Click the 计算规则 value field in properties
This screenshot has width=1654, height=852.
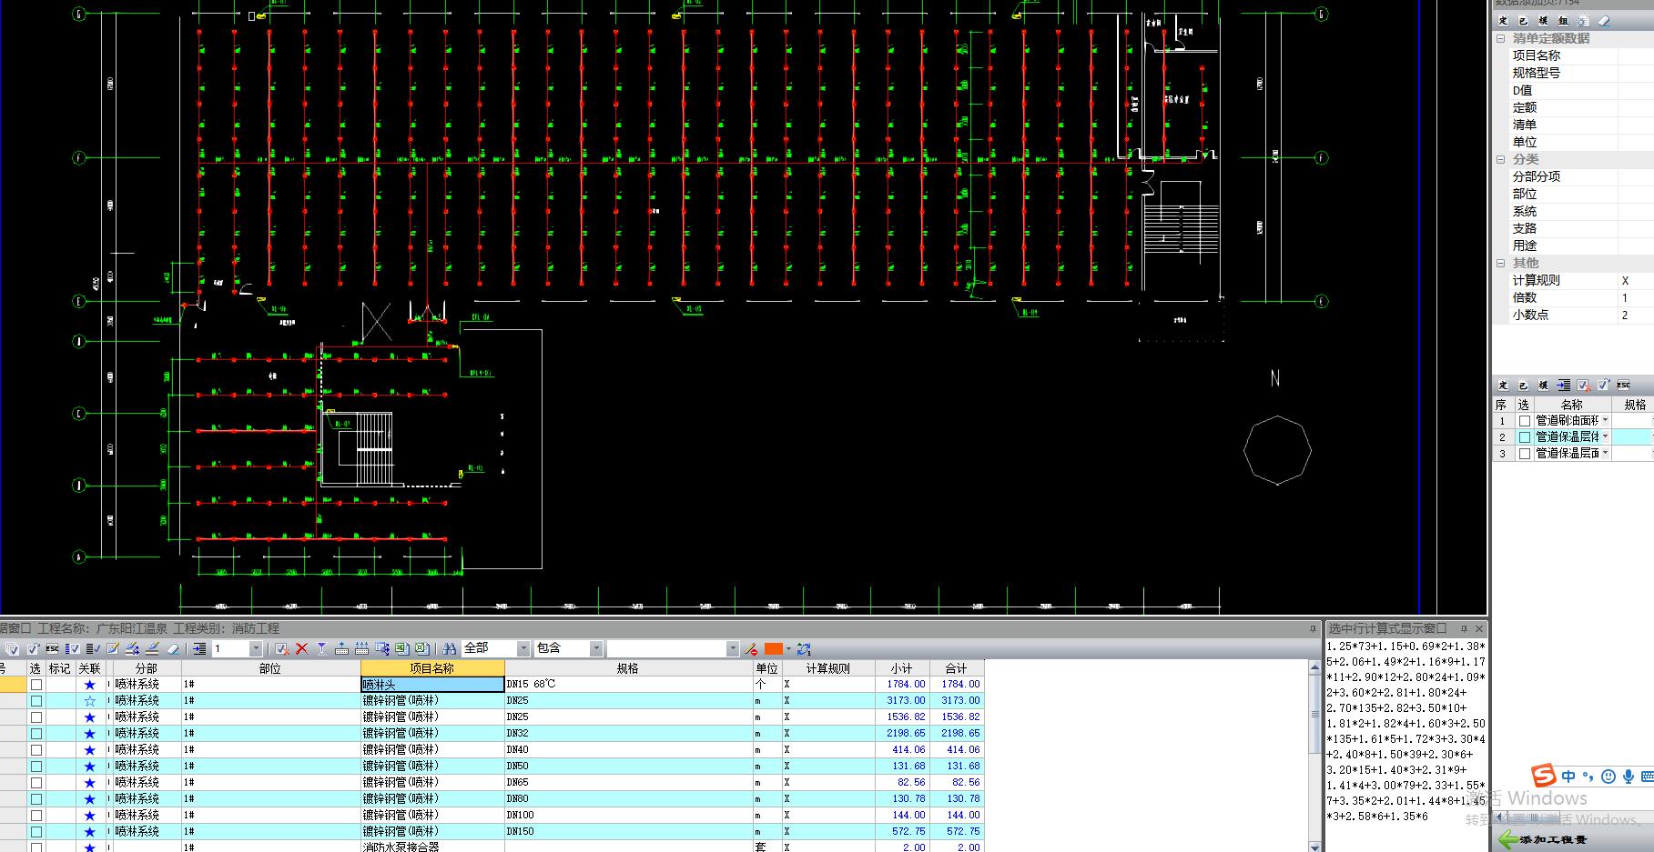coord(1635,280)
